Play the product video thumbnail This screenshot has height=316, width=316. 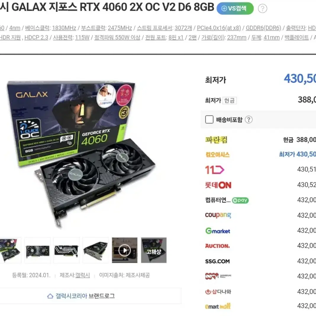tap(125, 250)
